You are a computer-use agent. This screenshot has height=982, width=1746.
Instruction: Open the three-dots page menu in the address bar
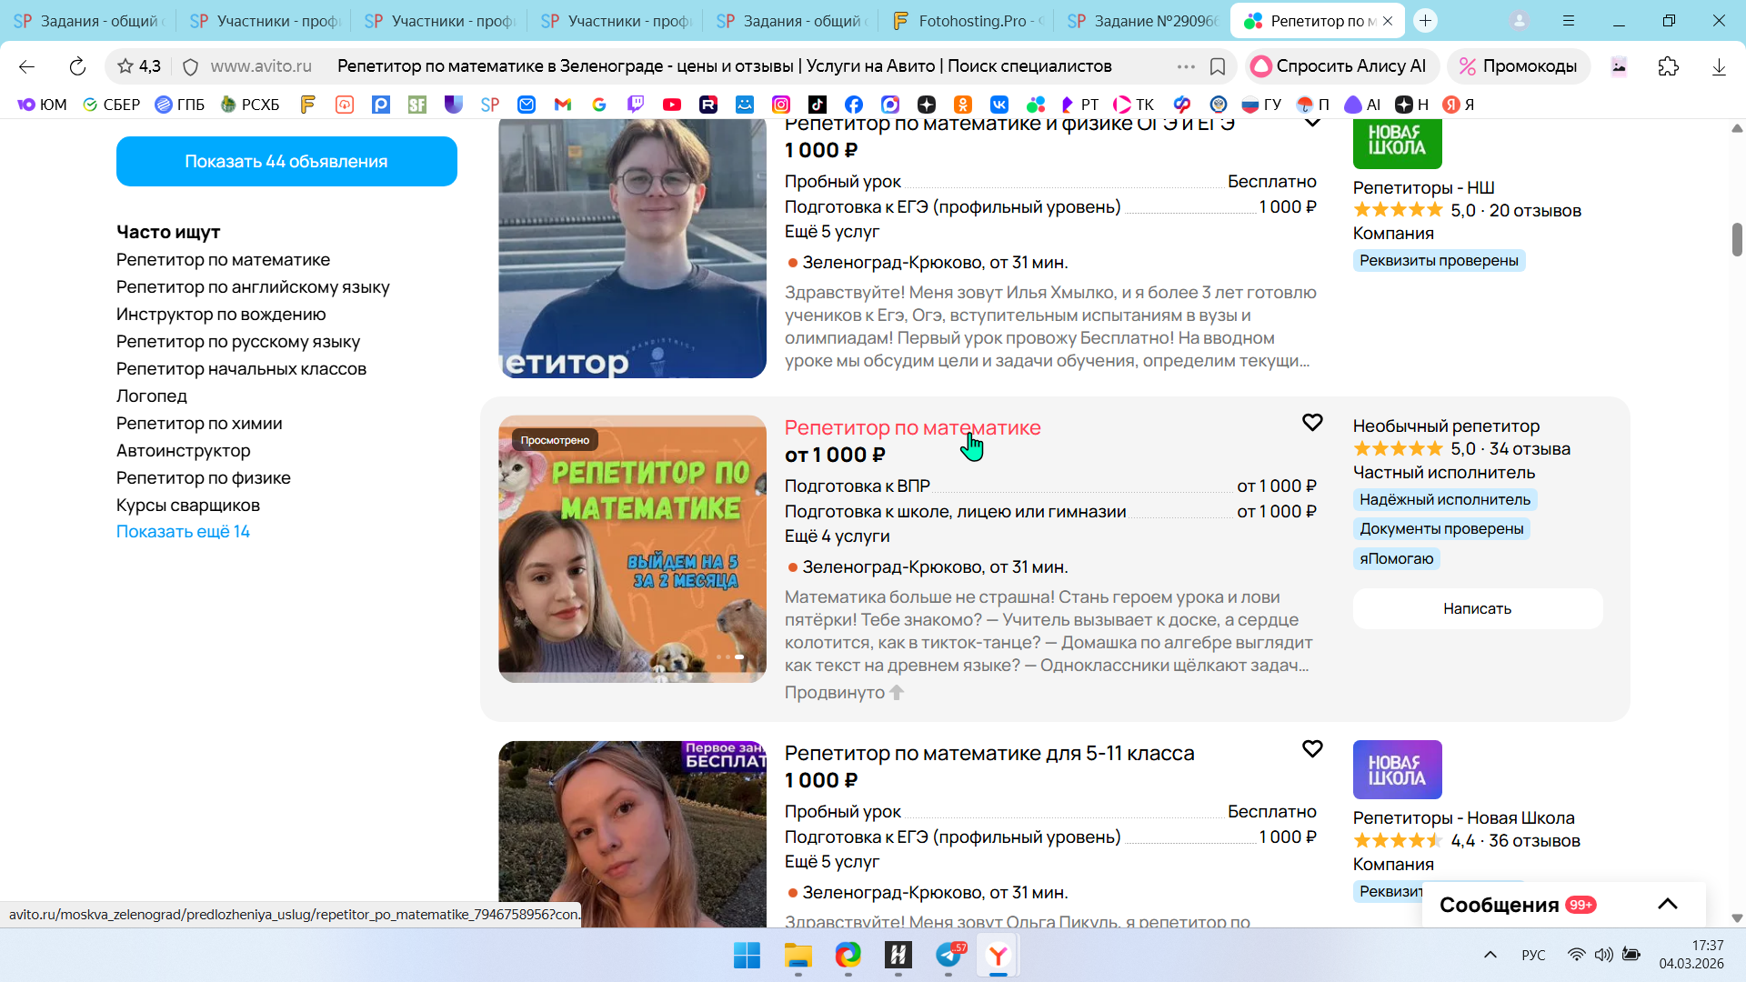click(x=1186, y=66)
